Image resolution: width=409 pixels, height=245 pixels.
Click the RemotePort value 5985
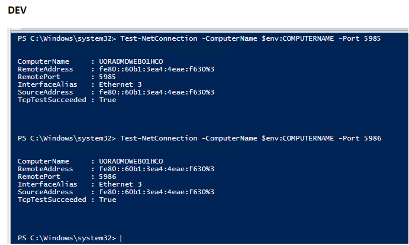(108, 77)
